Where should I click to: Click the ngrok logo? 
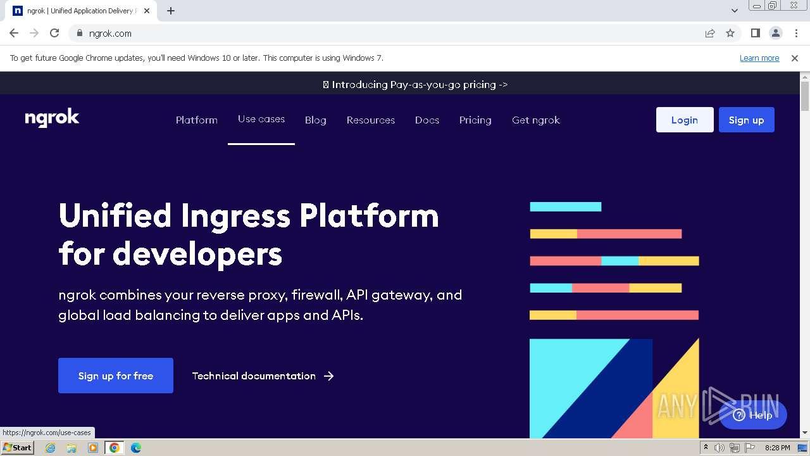point(52,118)
